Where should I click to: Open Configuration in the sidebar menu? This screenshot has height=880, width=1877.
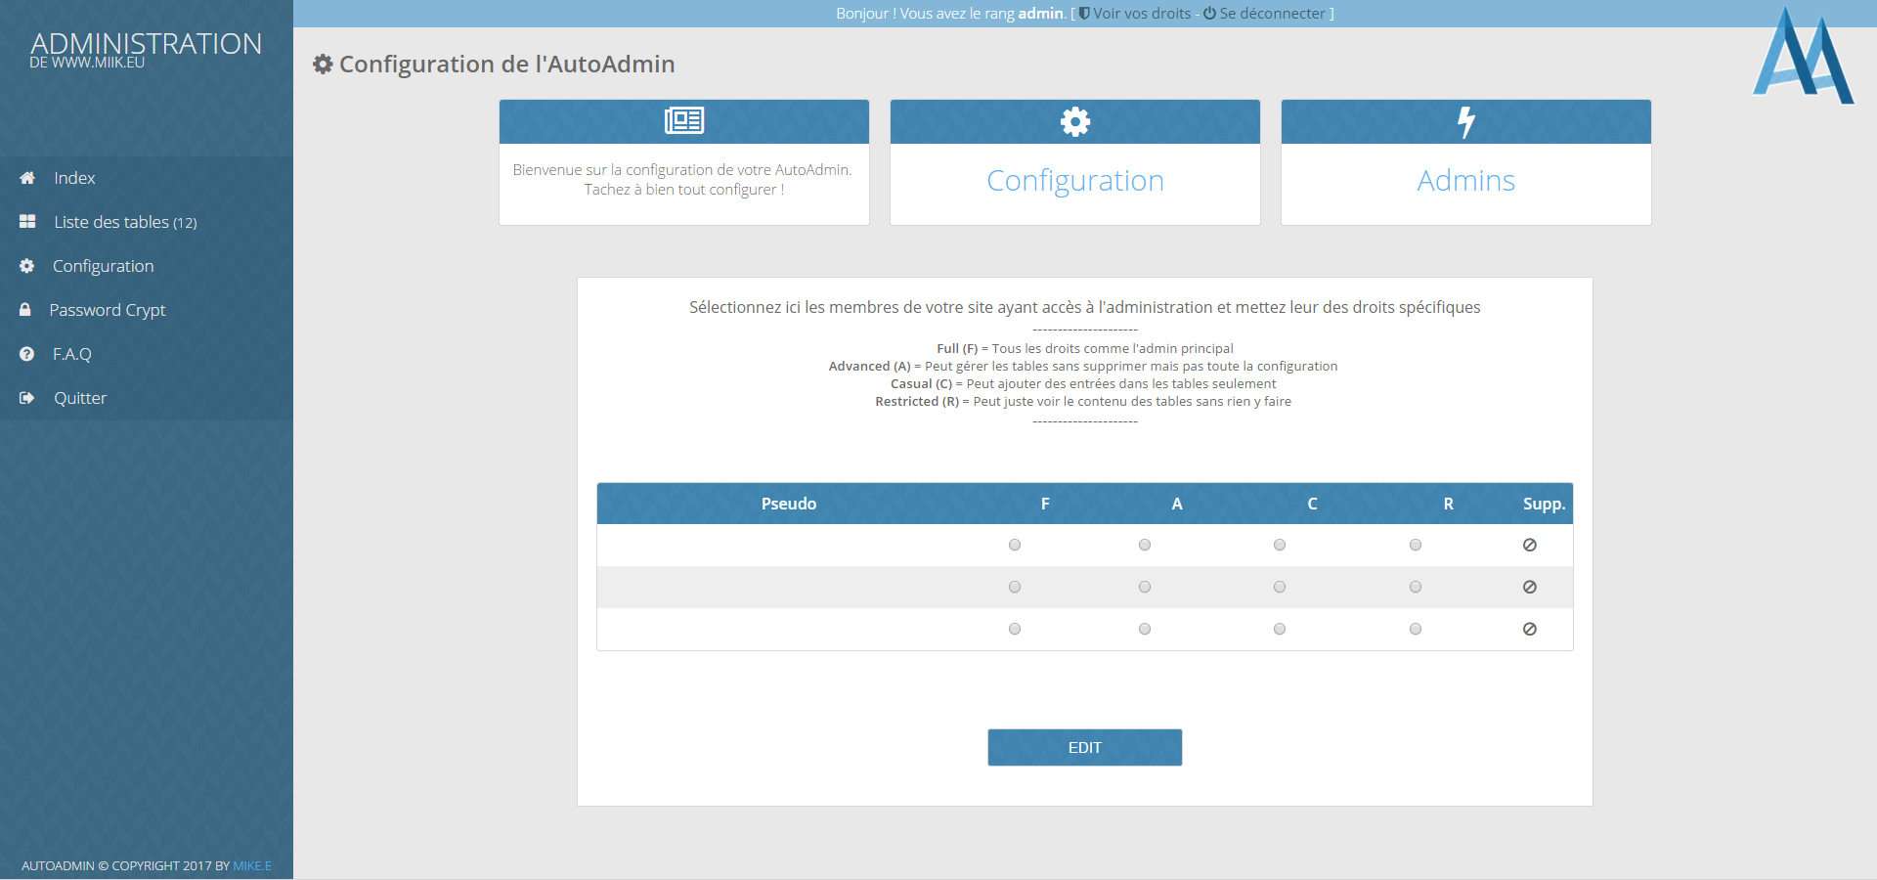click(103, 266)
